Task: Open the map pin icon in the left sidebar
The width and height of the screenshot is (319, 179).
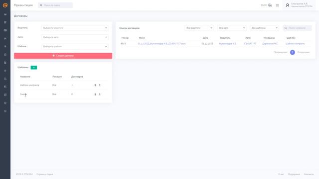Action: coord(5,46)
